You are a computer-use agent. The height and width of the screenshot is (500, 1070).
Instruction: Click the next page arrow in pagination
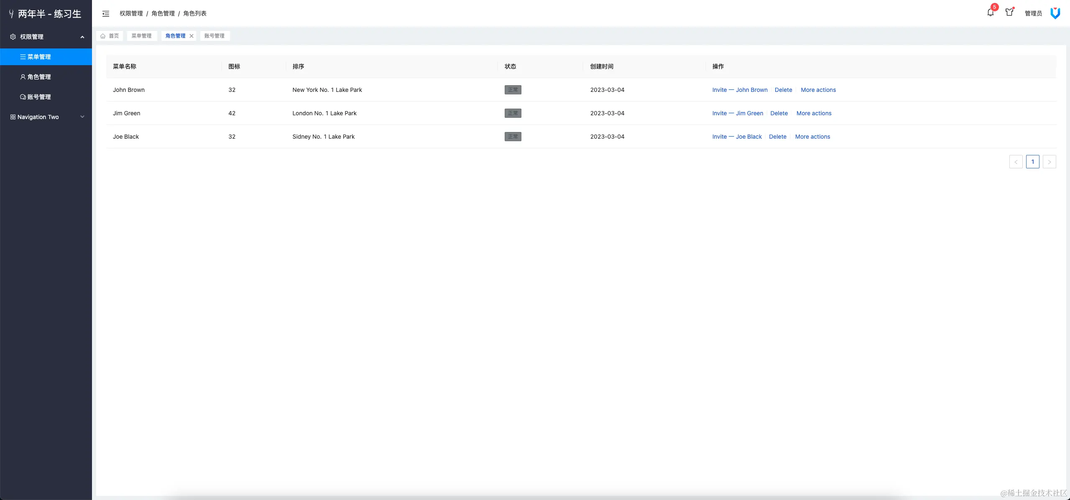point(1049,162)
